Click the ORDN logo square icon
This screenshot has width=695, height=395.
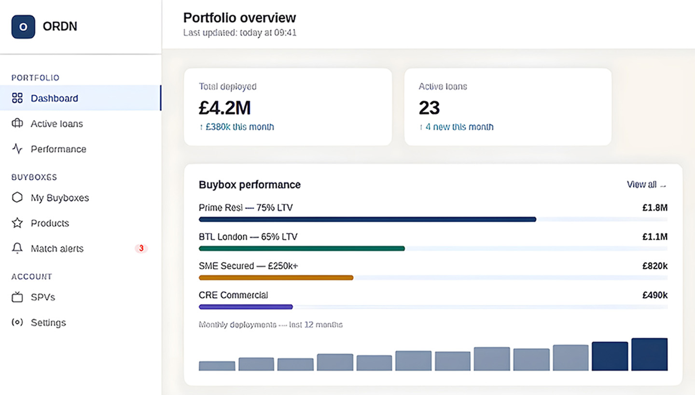[x=23, y=27]
